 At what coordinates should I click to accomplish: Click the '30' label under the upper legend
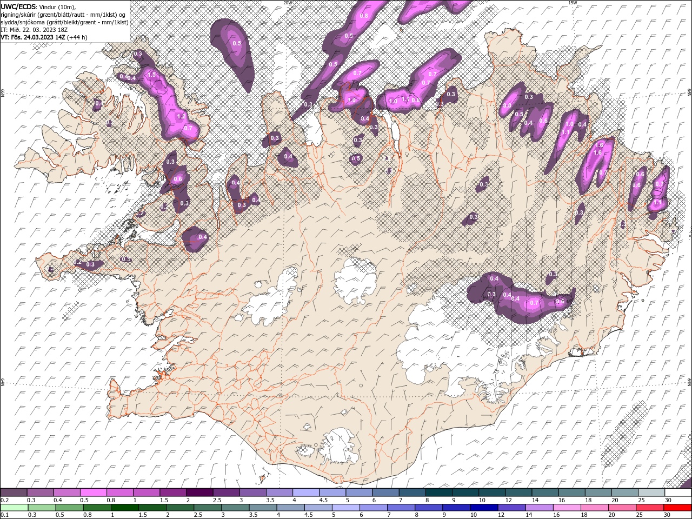click(x=668, y=500)
